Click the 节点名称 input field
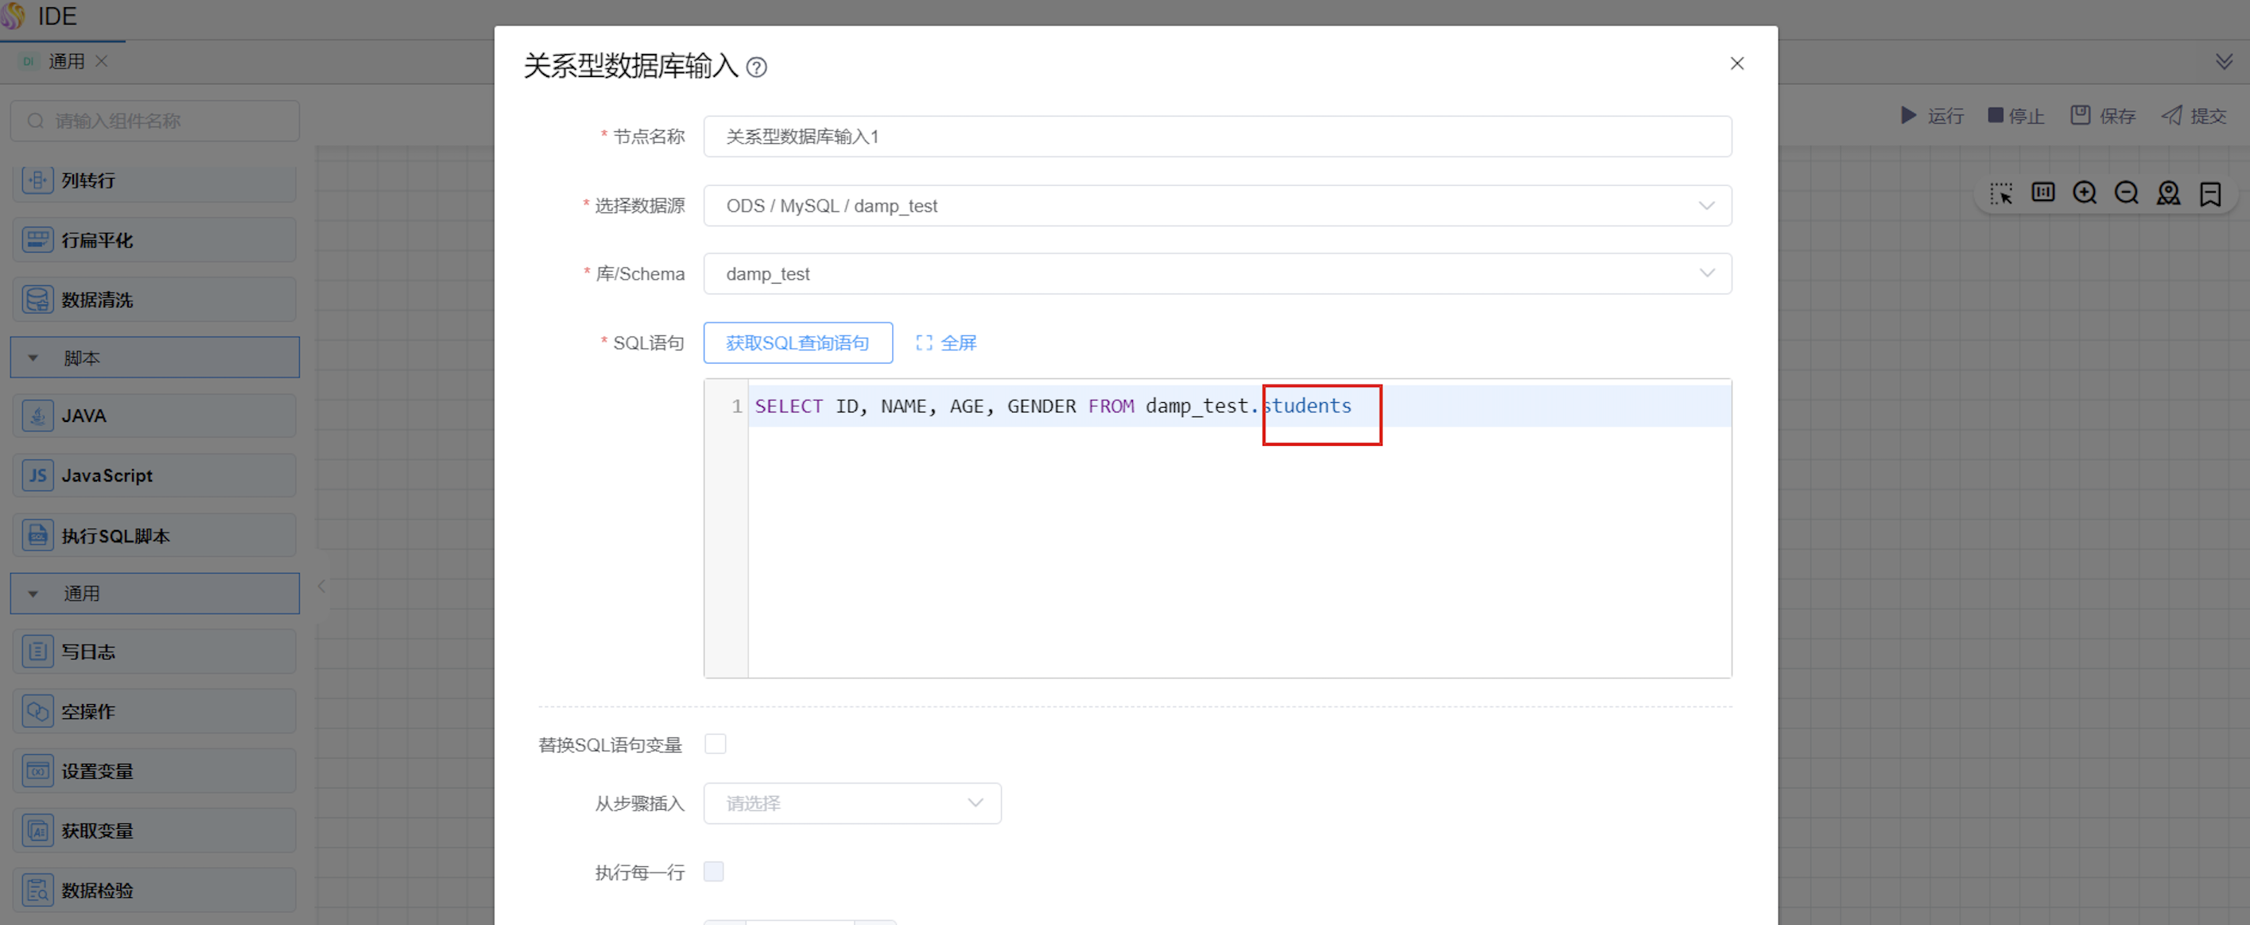Image resolution: width=2250 pixels, height=925 pixels. pyautogui.click(x=1216, y=137)
